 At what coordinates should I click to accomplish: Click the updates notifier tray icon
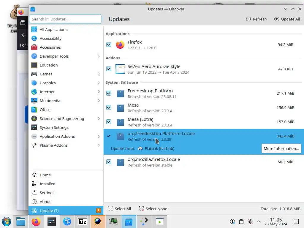point(232,221)
